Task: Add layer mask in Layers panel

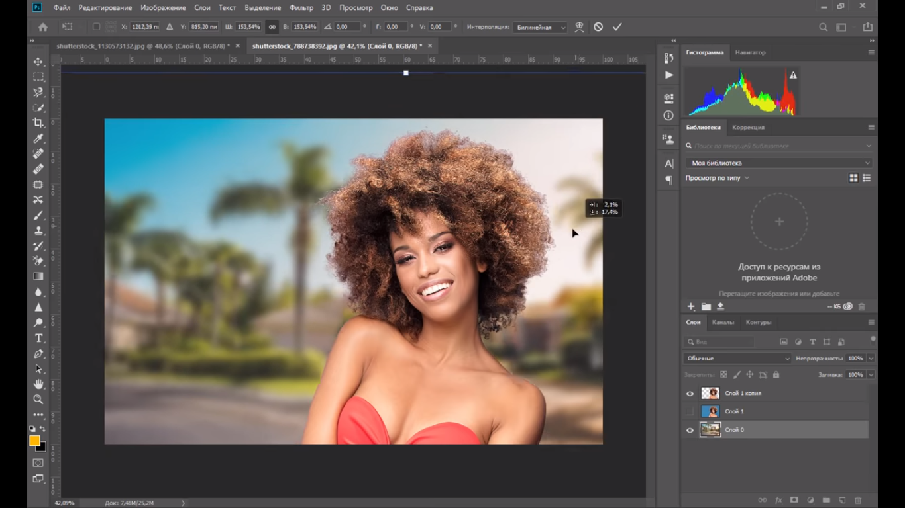Action: tap(794, 500)
